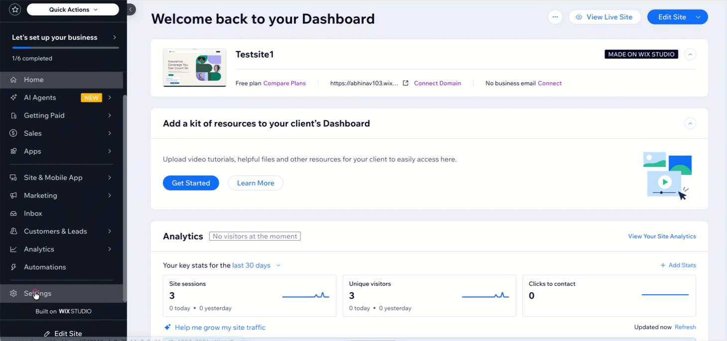This screenshot has width=727, height=341.
Task: Click the Get Started button
Action: (191, 183)
